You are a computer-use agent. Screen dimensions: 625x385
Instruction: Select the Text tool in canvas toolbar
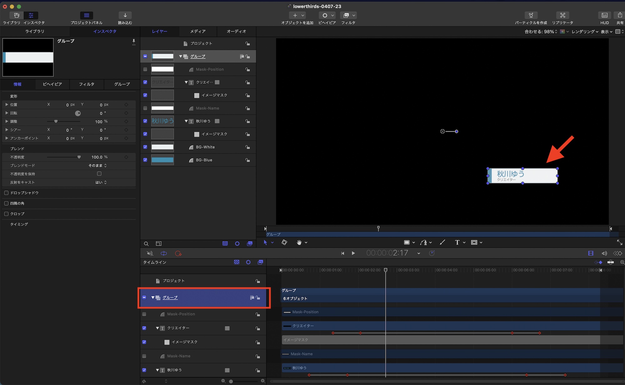457,243
